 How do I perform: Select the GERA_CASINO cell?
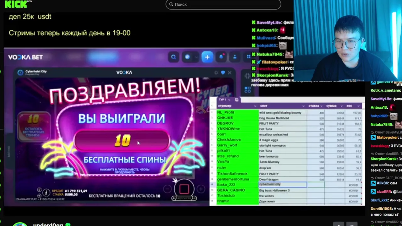tap(237, 190)
